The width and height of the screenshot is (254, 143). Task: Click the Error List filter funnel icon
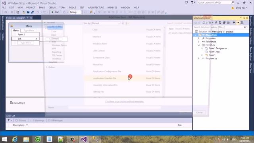pyautogui.click(x=9, y=120)
